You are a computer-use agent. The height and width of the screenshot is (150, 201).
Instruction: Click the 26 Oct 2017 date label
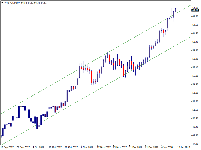[71, 147]
